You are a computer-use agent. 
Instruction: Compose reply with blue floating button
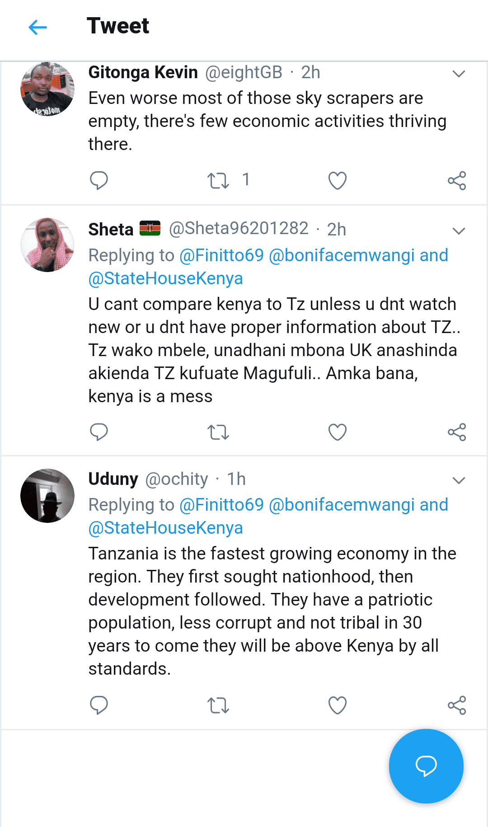click(x=426, y=766)
